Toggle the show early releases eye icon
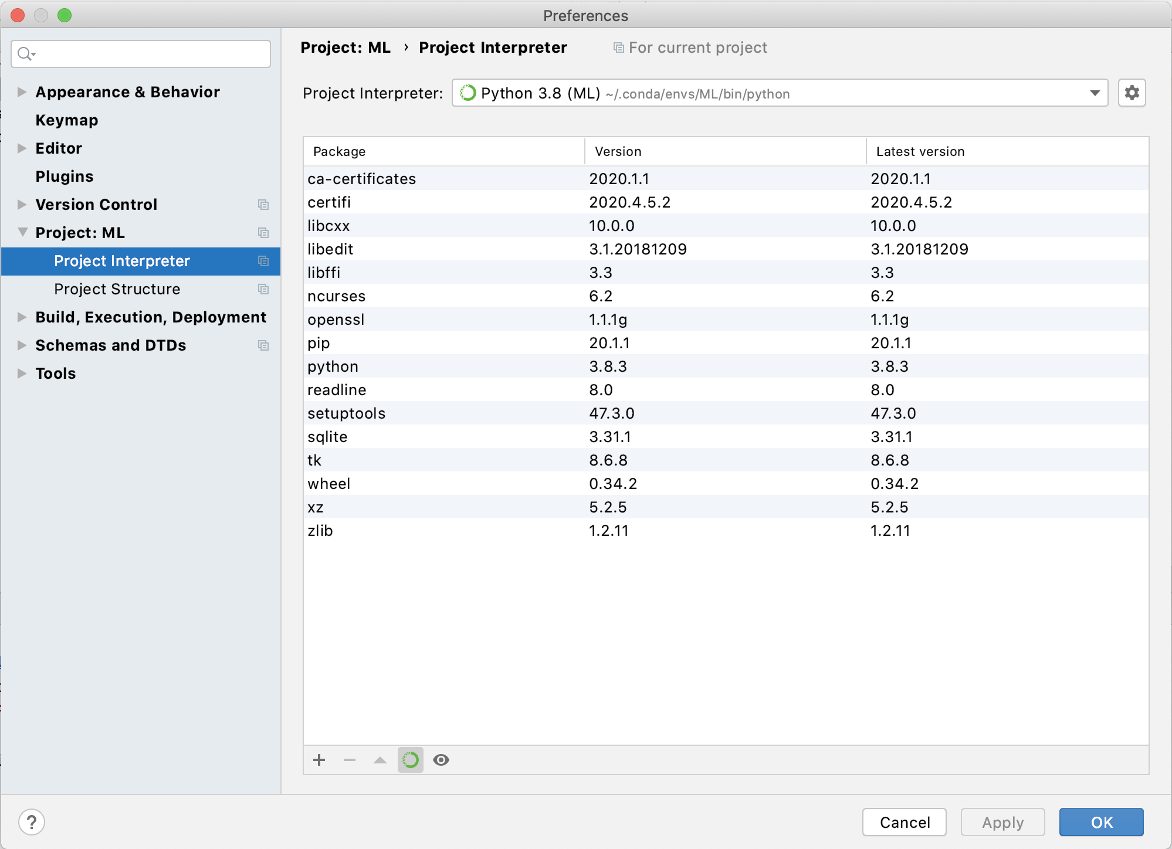 [x=441, y=760]
